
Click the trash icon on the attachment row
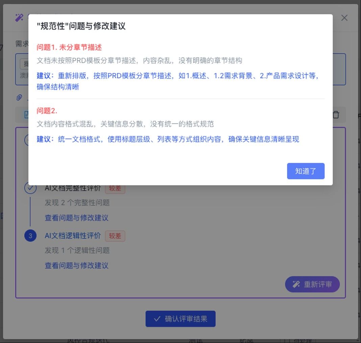336,114
